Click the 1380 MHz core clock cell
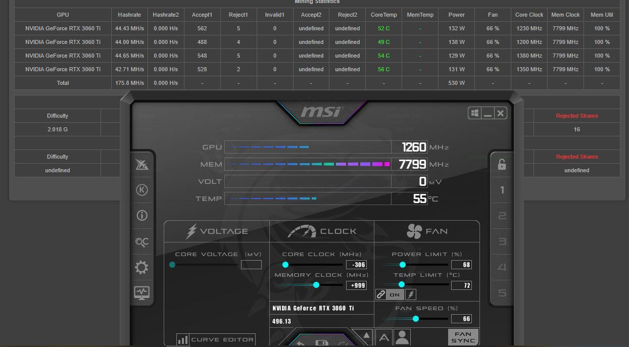This screenshot has height=347, width=629. coord(529,56)
